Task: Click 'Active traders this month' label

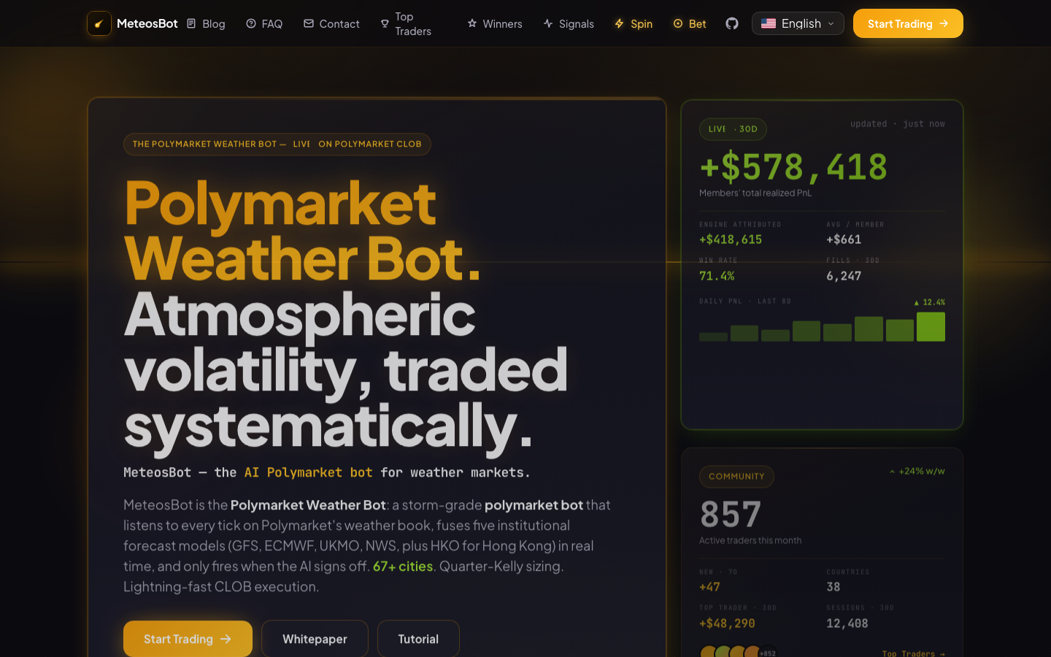Action: click(x=750, y=541)
